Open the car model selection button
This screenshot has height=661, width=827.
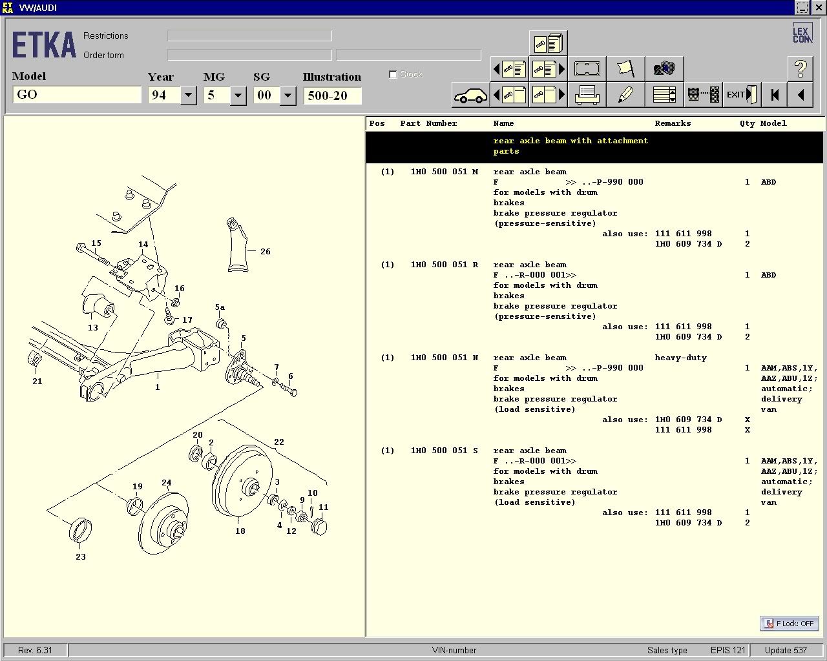[x=470, y=95]
